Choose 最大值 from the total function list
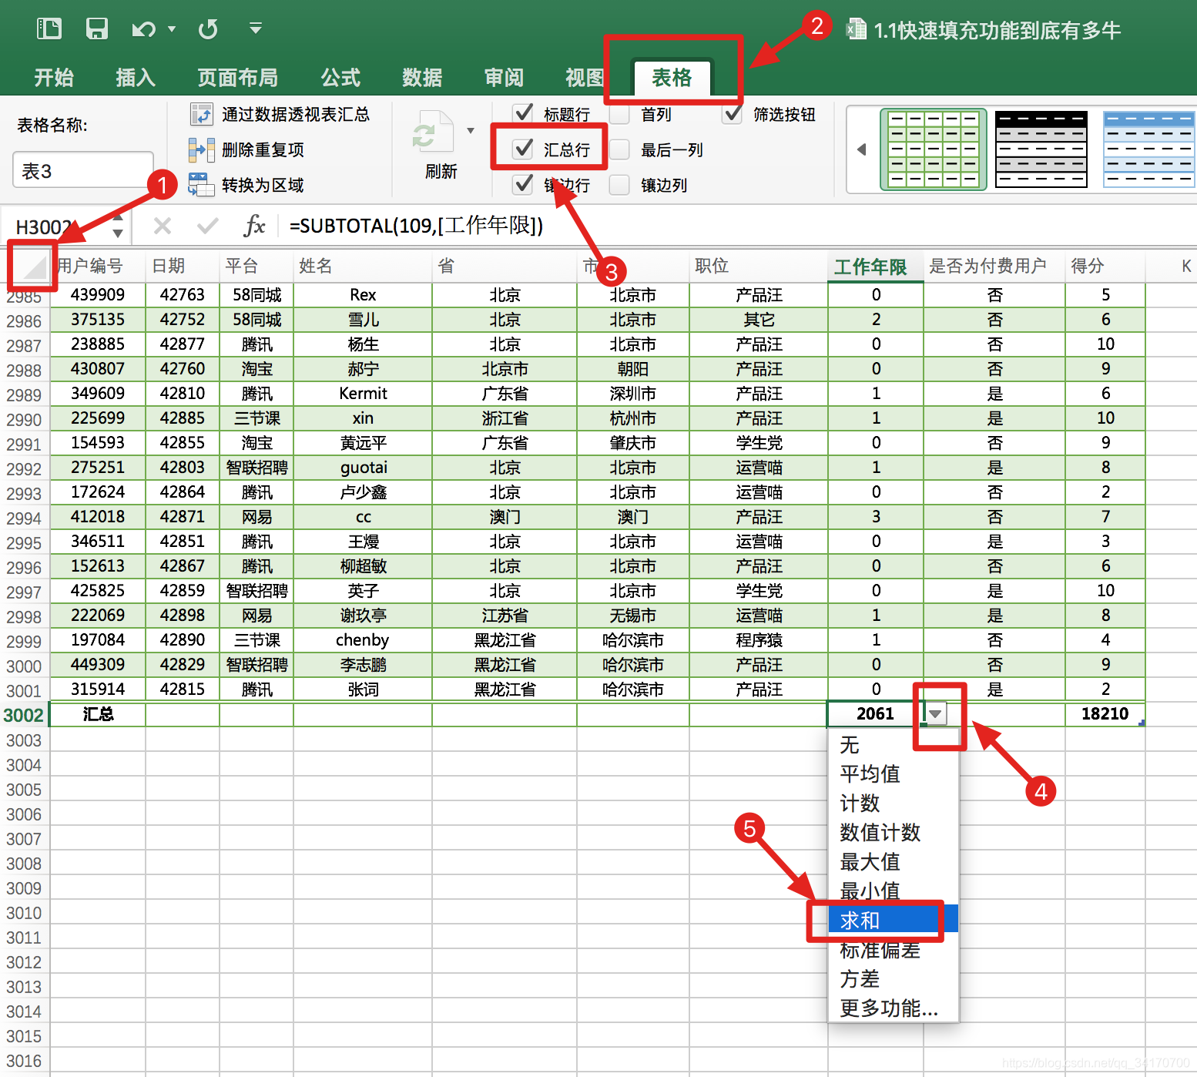The height and width of the screenshot is (1077, 1197). click(894, 862)
